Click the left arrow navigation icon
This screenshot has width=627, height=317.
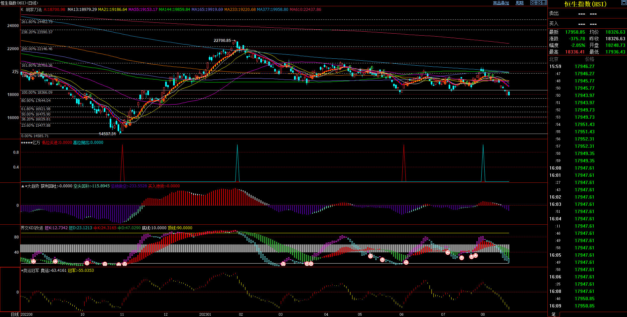point(533,3)
